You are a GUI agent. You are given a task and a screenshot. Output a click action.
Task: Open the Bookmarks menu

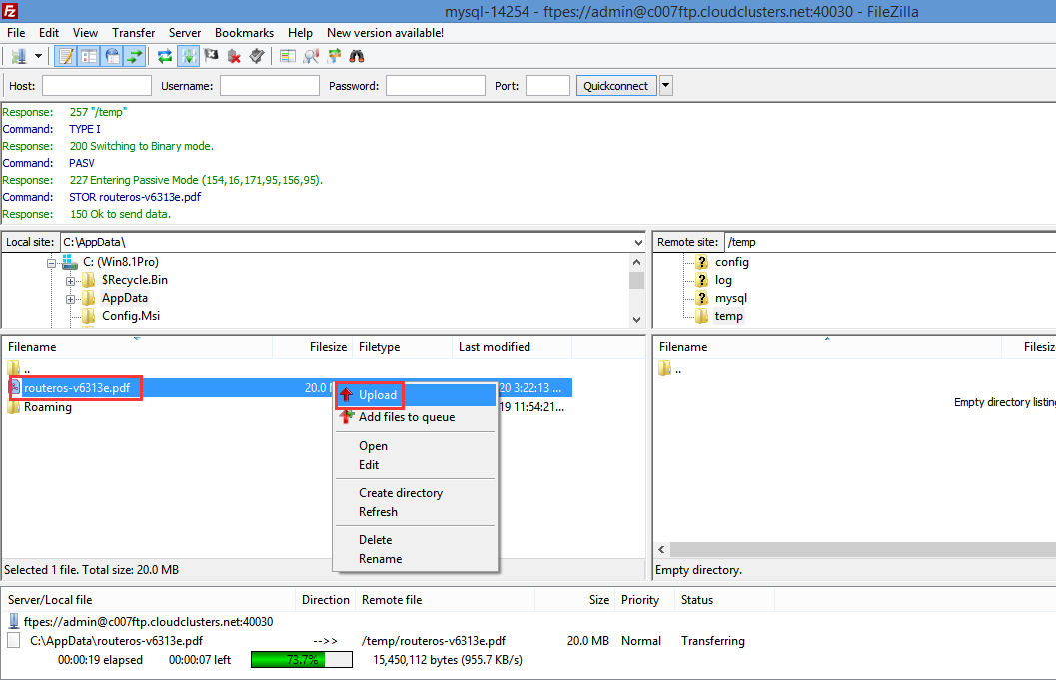click(244, 33)
